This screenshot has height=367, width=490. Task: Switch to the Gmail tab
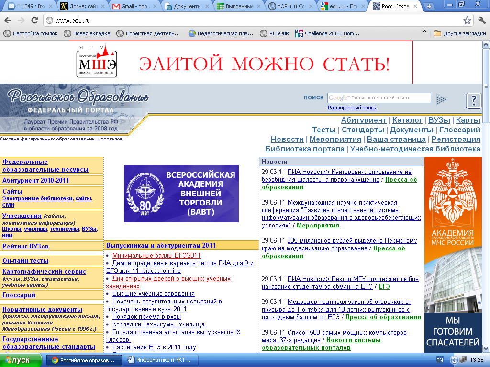(134, 6)
